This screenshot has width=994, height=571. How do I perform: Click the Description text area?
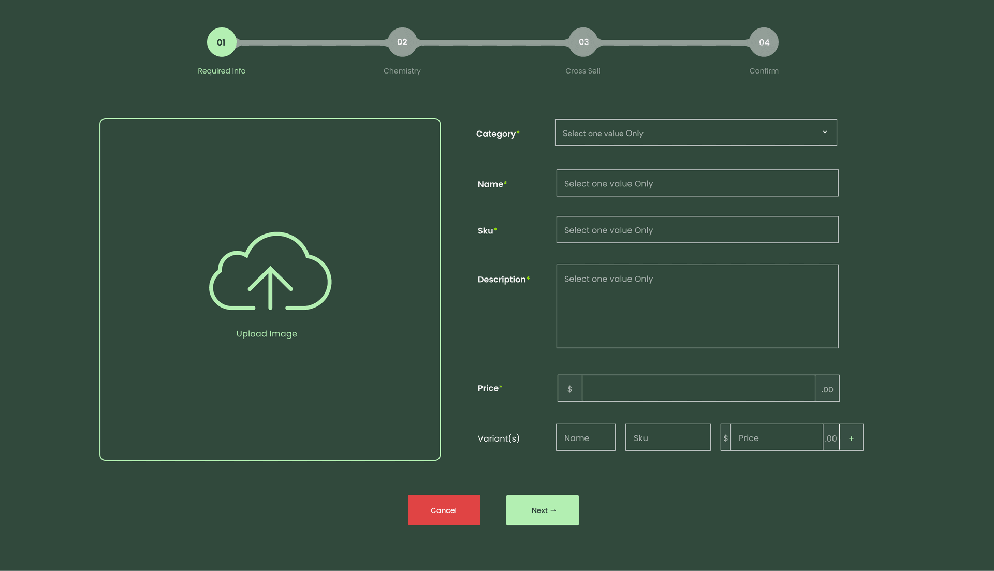point(697,306)
